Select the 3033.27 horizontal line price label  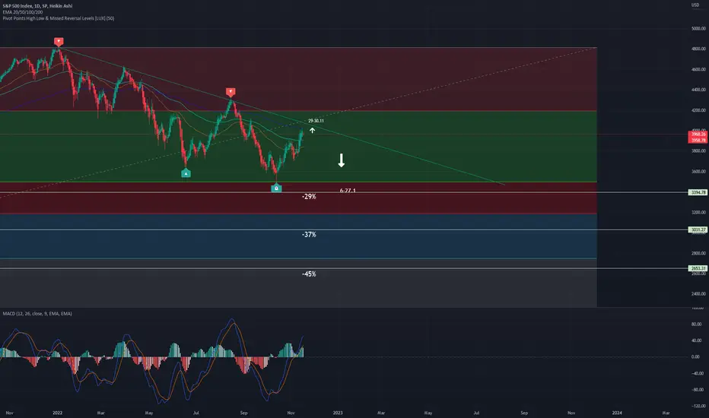pos(698,230)
